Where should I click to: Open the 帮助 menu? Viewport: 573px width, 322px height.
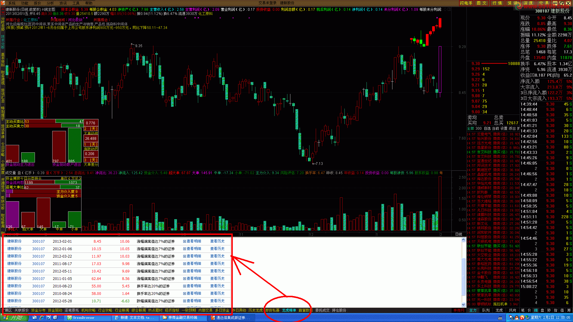(x=89, y=3)
